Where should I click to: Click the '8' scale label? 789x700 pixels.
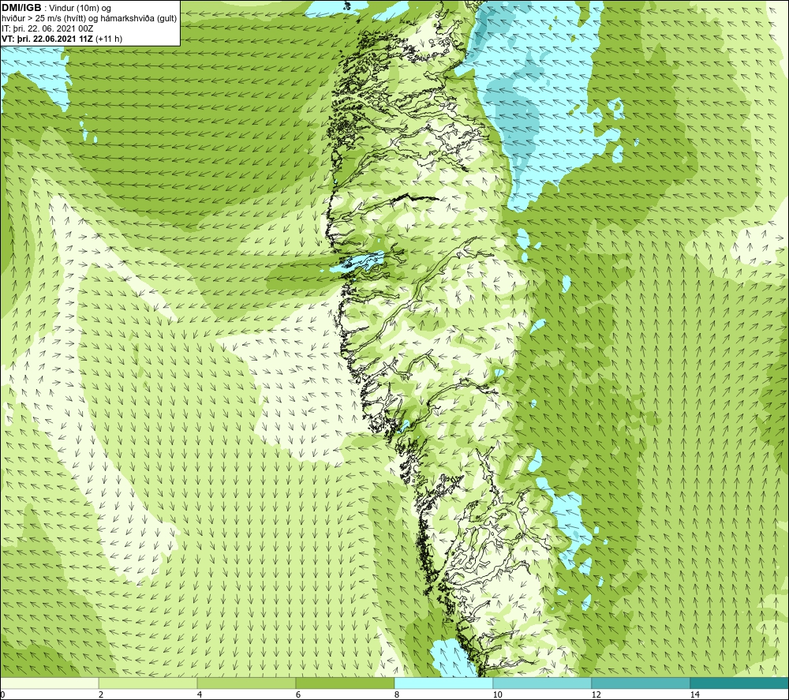[x=397, y=695]
